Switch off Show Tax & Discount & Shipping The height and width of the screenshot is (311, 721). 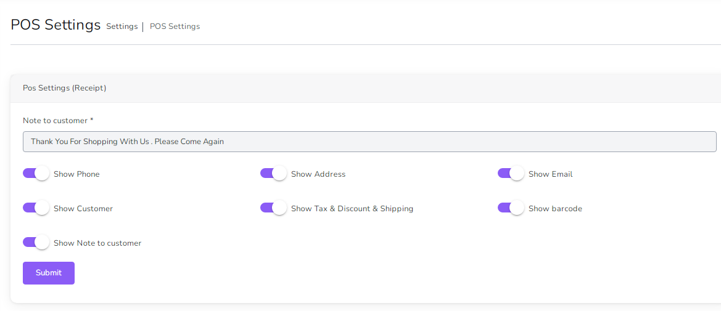tap(273, 208)
